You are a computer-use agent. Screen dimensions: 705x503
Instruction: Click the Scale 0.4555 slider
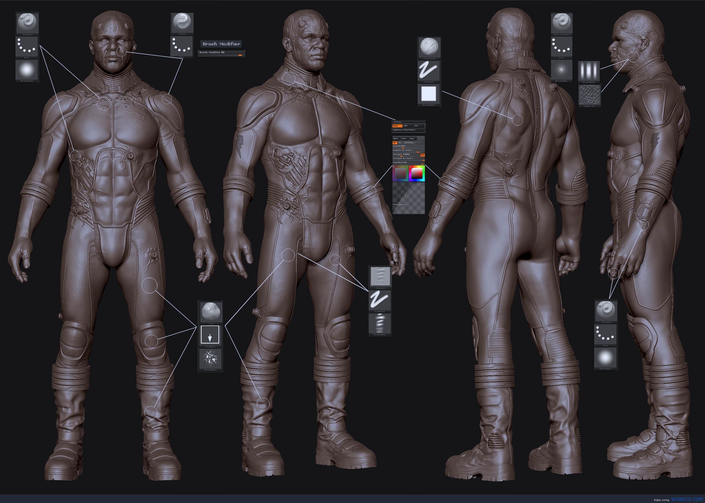click(409, 147)
